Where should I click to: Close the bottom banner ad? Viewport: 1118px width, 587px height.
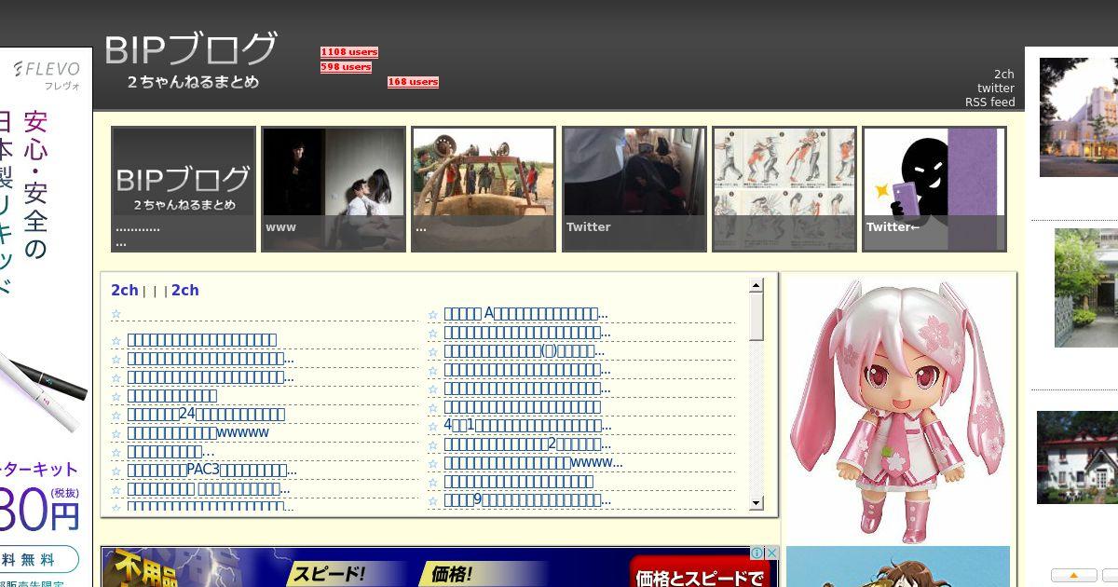tap(770, 553)
